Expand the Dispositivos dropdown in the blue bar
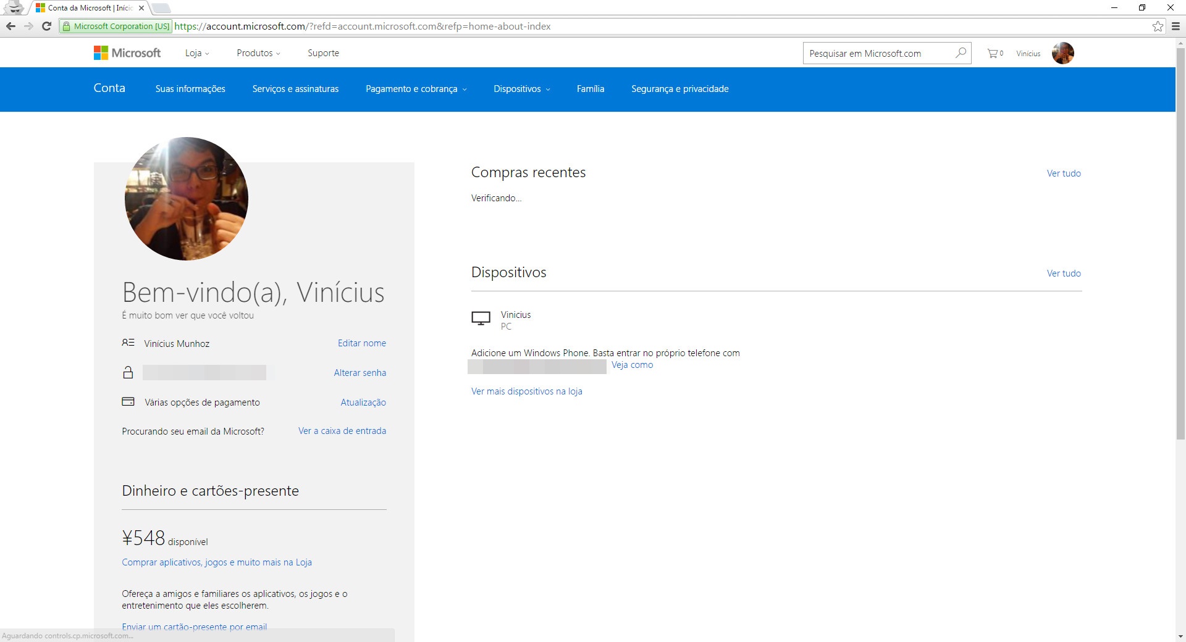1186x642 pixels. point(522,89)
